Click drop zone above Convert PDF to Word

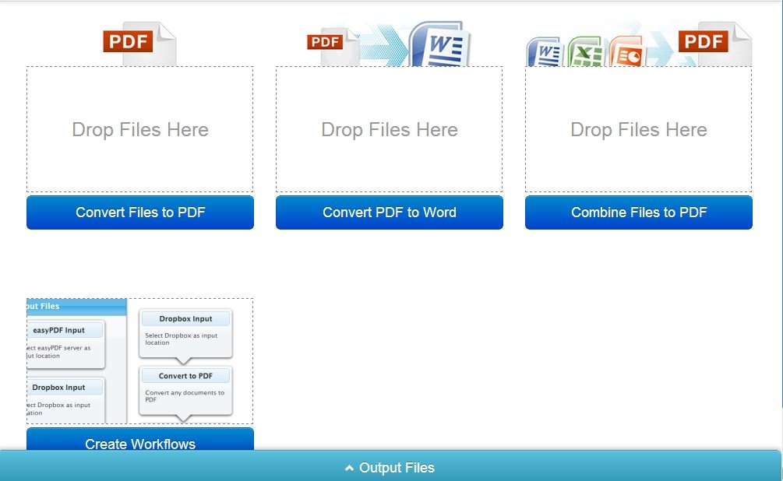[389, 129]
